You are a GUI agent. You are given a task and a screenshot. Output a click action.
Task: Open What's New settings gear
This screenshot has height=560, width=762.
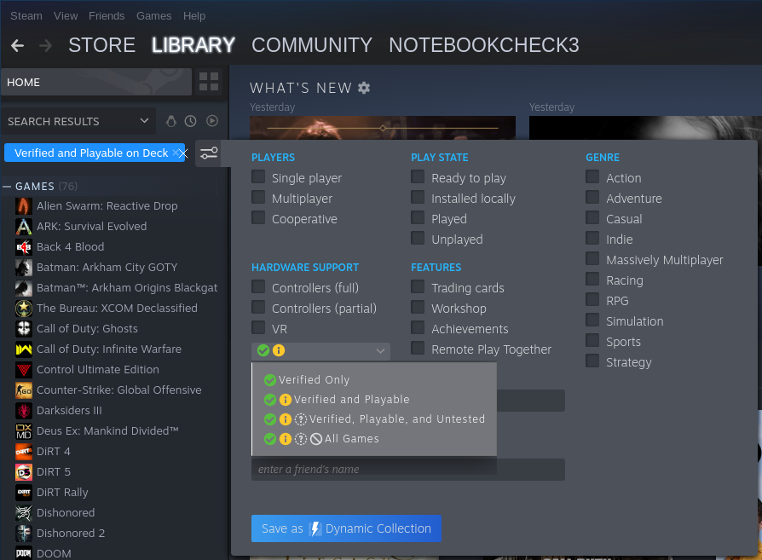pyautogui.click(x=364, y=88)
